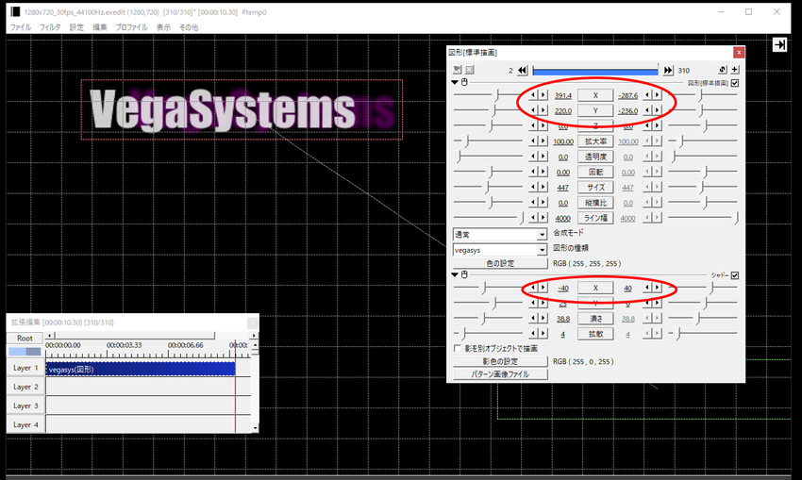Click the arrow-to-bar icon in preview corner
Image resolution: width=802 pixels, height=480 pixels.
(779, 45)
